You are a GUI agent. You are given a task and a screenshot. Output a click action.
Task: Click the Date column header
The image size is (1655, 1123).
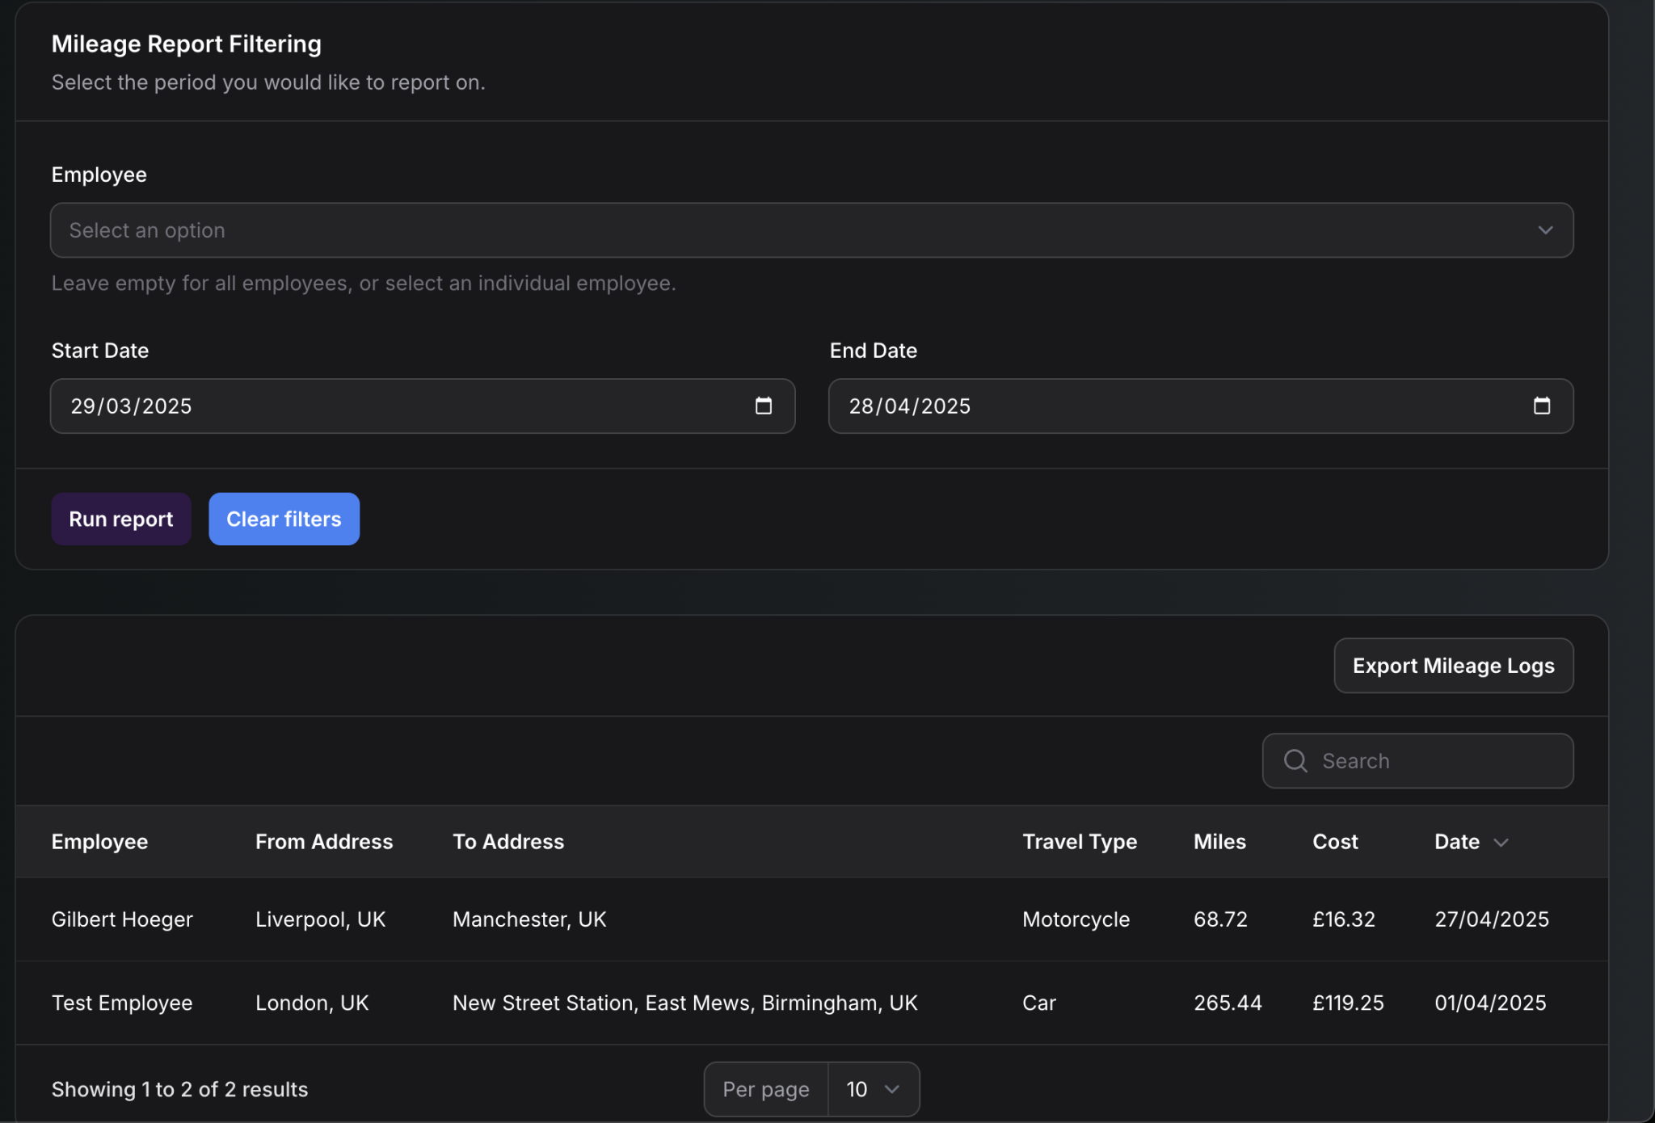click(x=1456, y=842)
